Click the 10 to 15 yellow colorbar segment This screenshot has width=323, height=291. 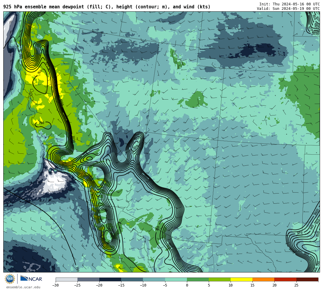pos(241,279)
